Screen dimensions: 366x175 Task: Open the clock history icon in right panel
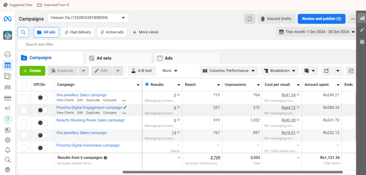pos(362,42)
